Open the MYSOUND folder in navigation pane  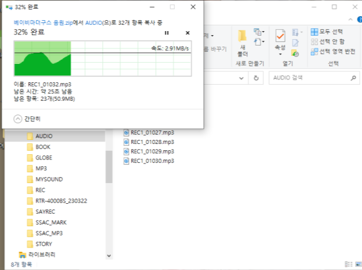click(x=49, y=179)
